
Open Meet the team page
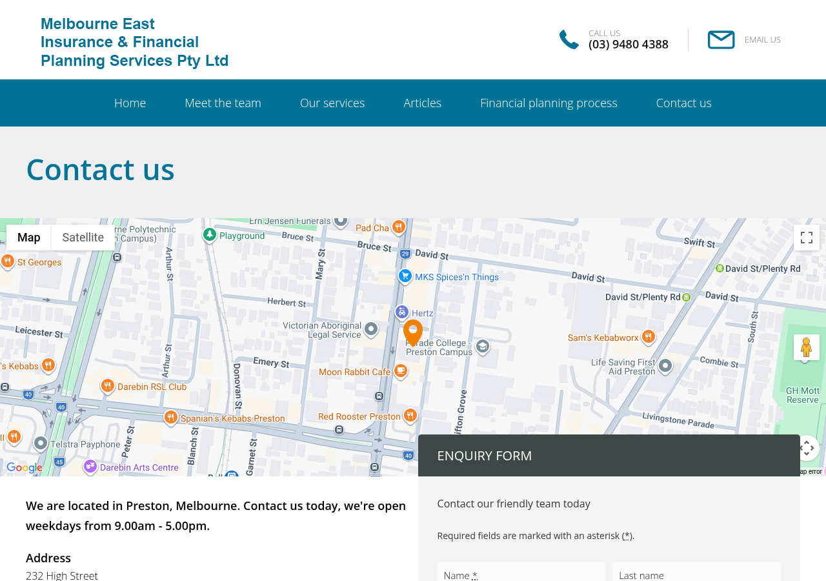point(223,103)
